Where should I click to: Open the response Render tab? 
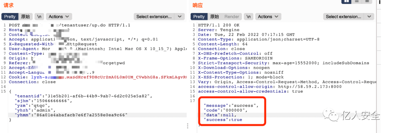(231, 16)
